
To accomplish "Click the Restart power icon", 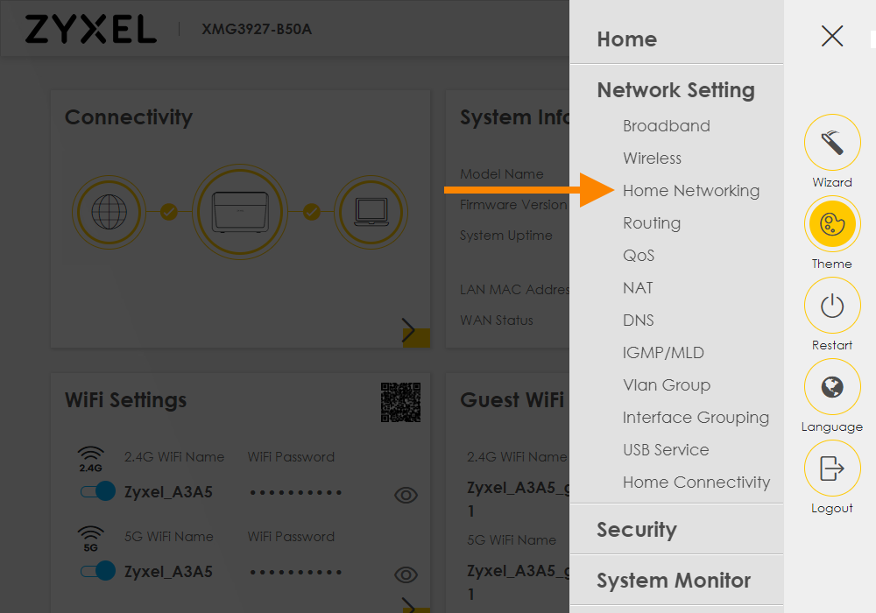I will 832,305.
